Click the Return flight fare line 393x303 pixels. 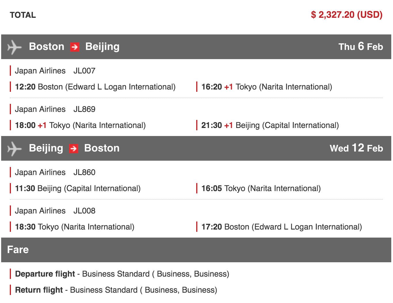[x=116, y=290]
